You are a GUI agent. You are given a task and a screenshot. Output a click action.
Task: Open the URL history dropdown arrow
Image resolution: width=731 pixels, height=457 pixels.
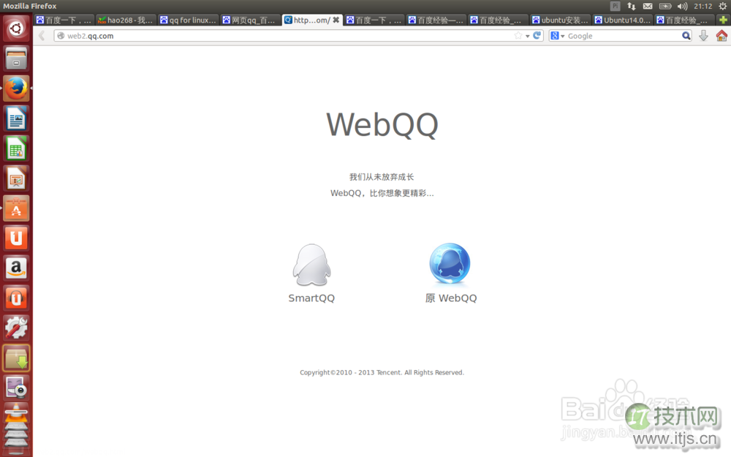528,36
